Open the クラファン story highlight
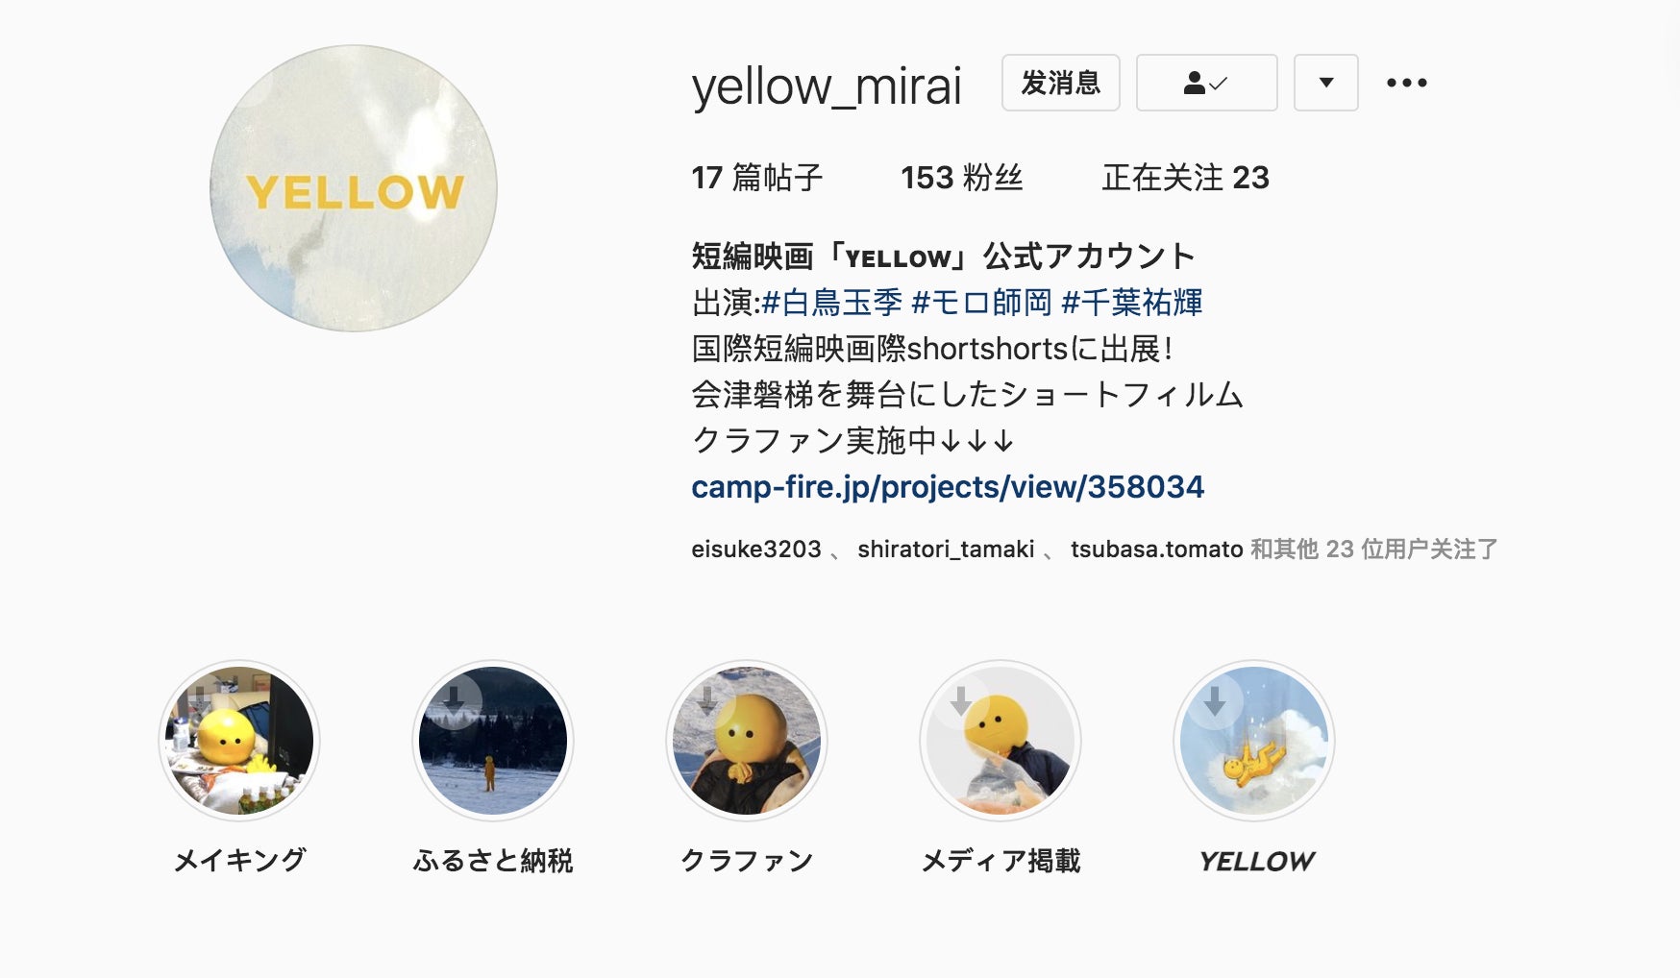Image resolution: width=1680 pixels, height=978 pixels. point(747,741)
